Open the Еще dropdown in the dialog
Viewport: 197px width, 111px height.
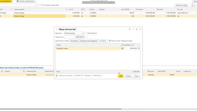point(137,76)
